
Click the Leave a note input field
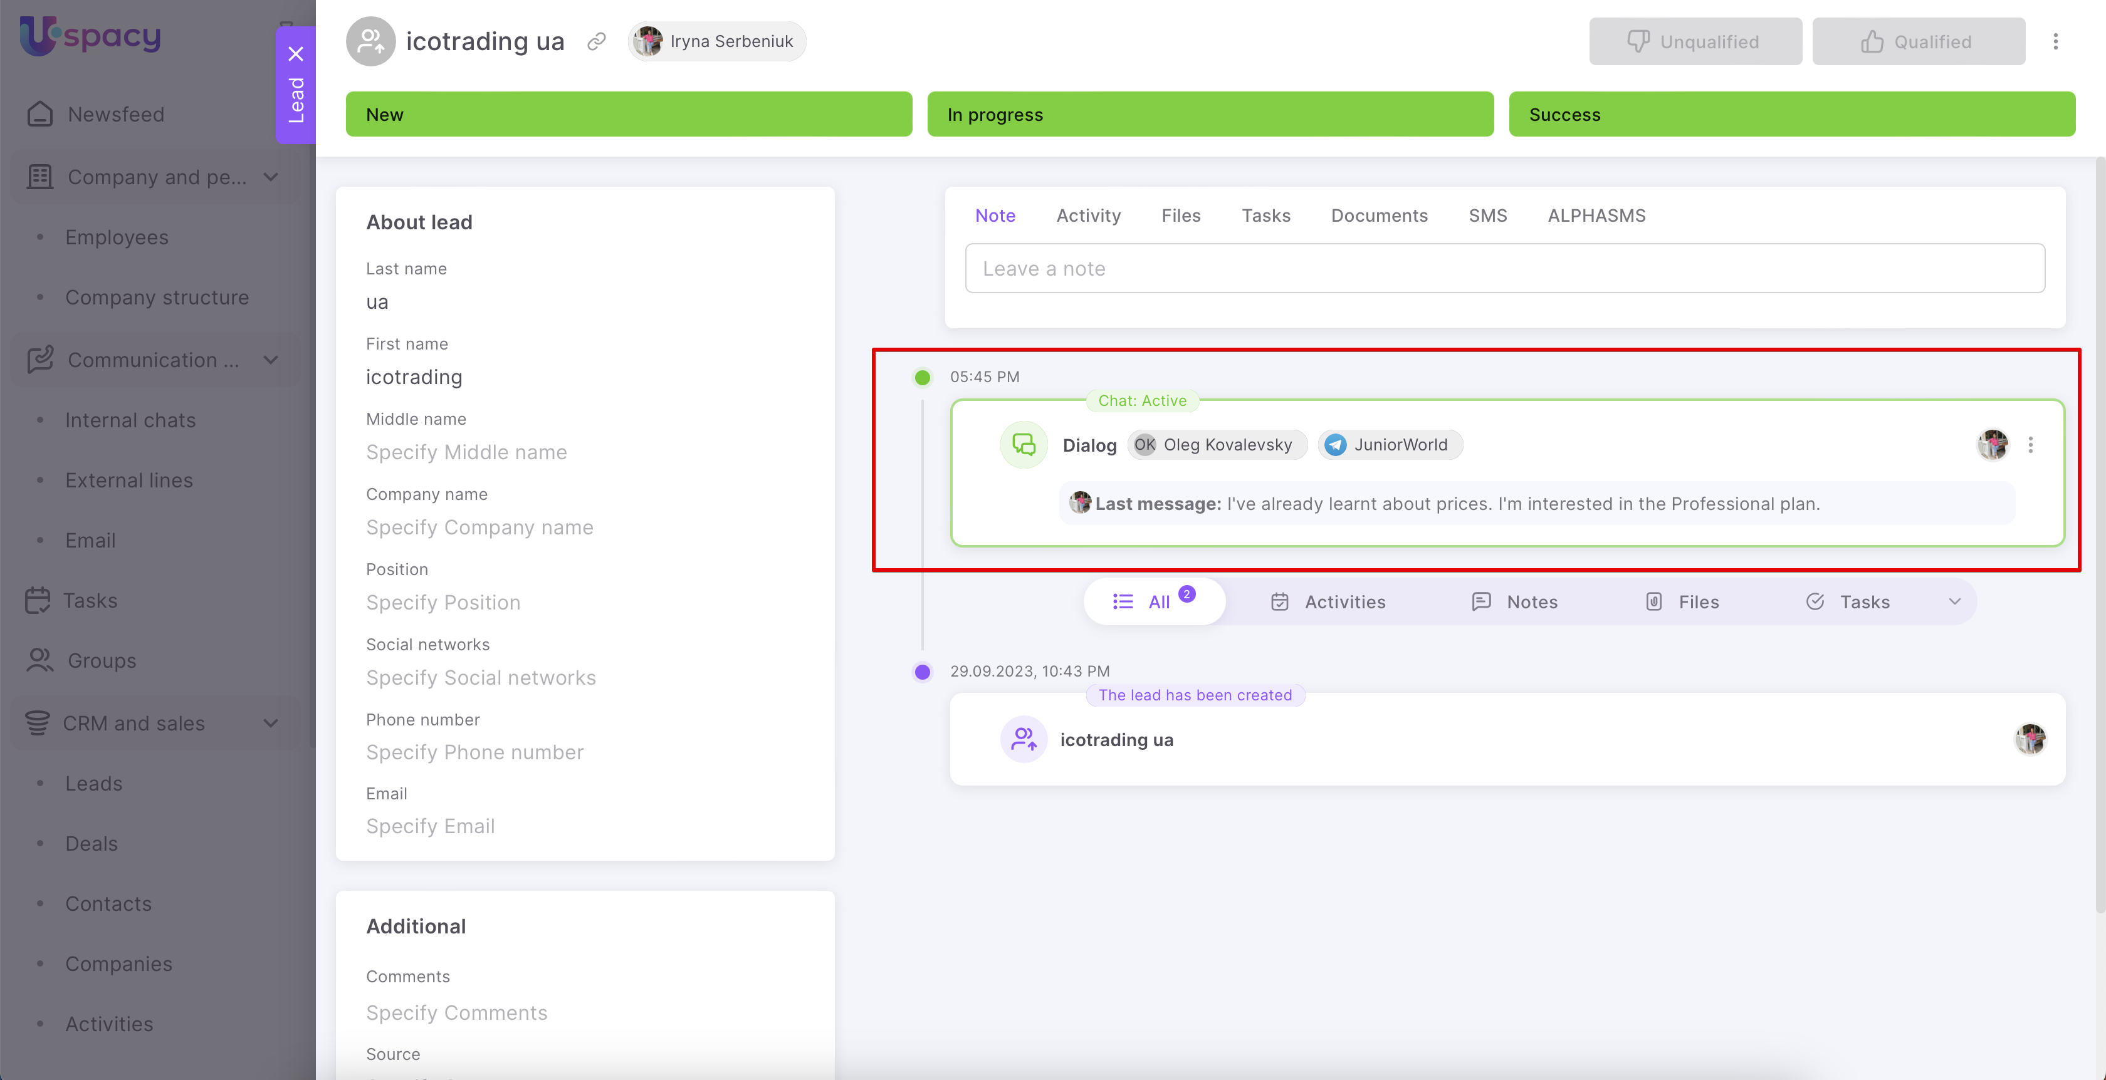1504,269
